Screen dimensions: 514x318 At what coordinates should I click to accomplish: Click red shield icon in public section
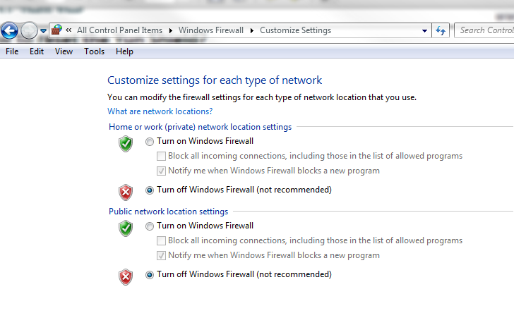[x=126, y=277]
